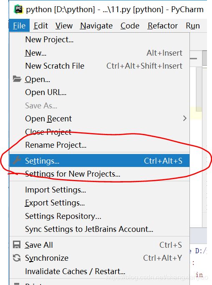The image size is (212, 285).
Task: Open the Navigate menu
Action: (x=96, y=26)
